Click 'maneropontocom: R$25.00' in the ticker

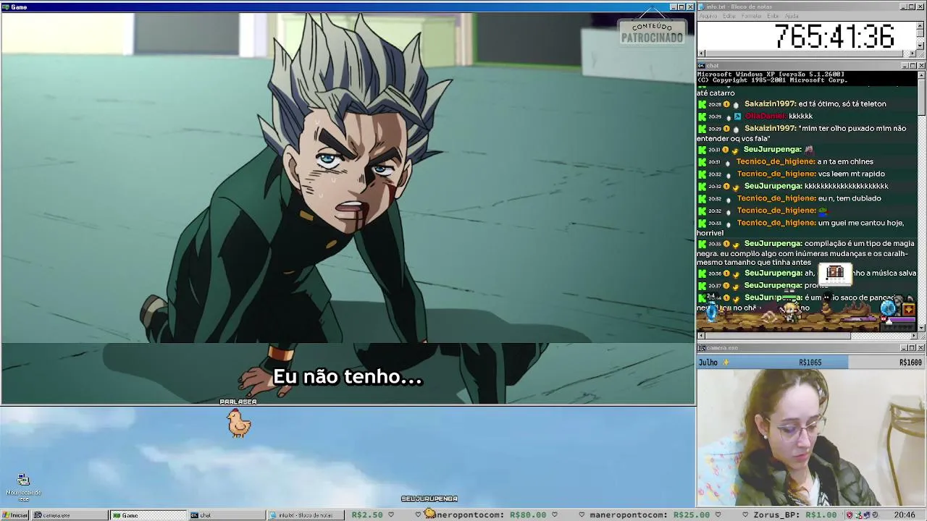[x=650, y=515]
